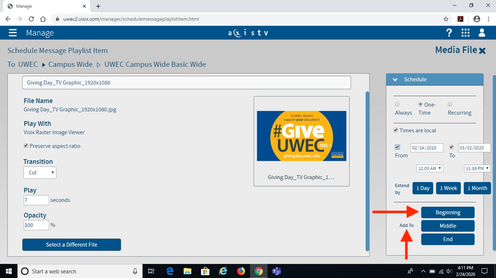Viewport: 496px width, 278px height.
Task: Open the notifications action center
Action: (x=484, y=271)
